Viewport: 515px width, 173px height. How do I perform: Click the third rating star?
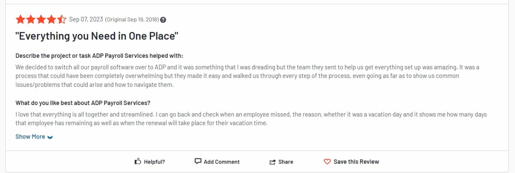coord(41,19)
